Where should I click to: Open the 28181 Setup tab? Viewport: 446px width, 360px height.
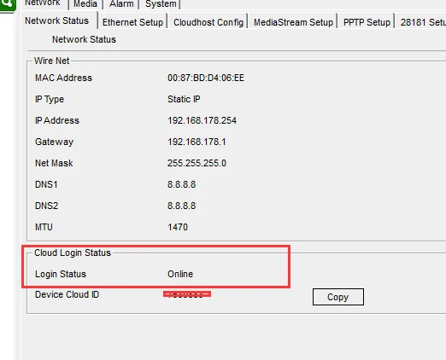coord(422,22)
